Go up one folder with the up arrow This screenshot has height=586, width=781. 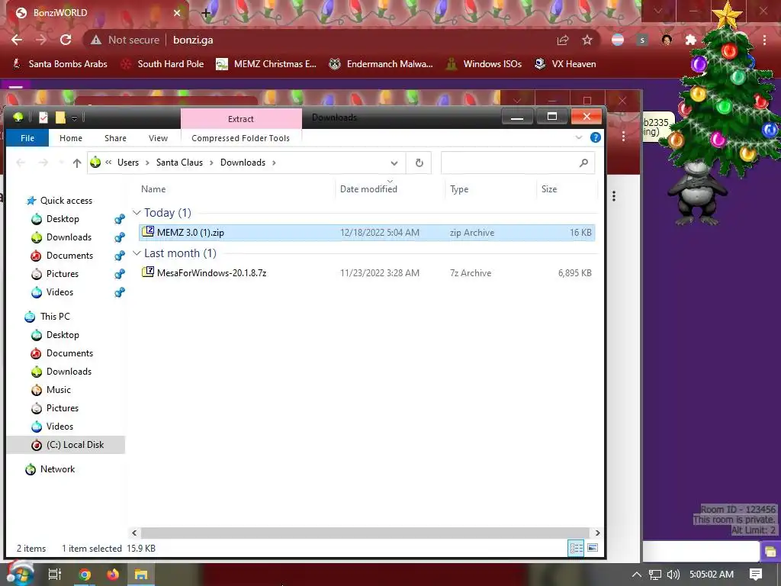(77, 163)
